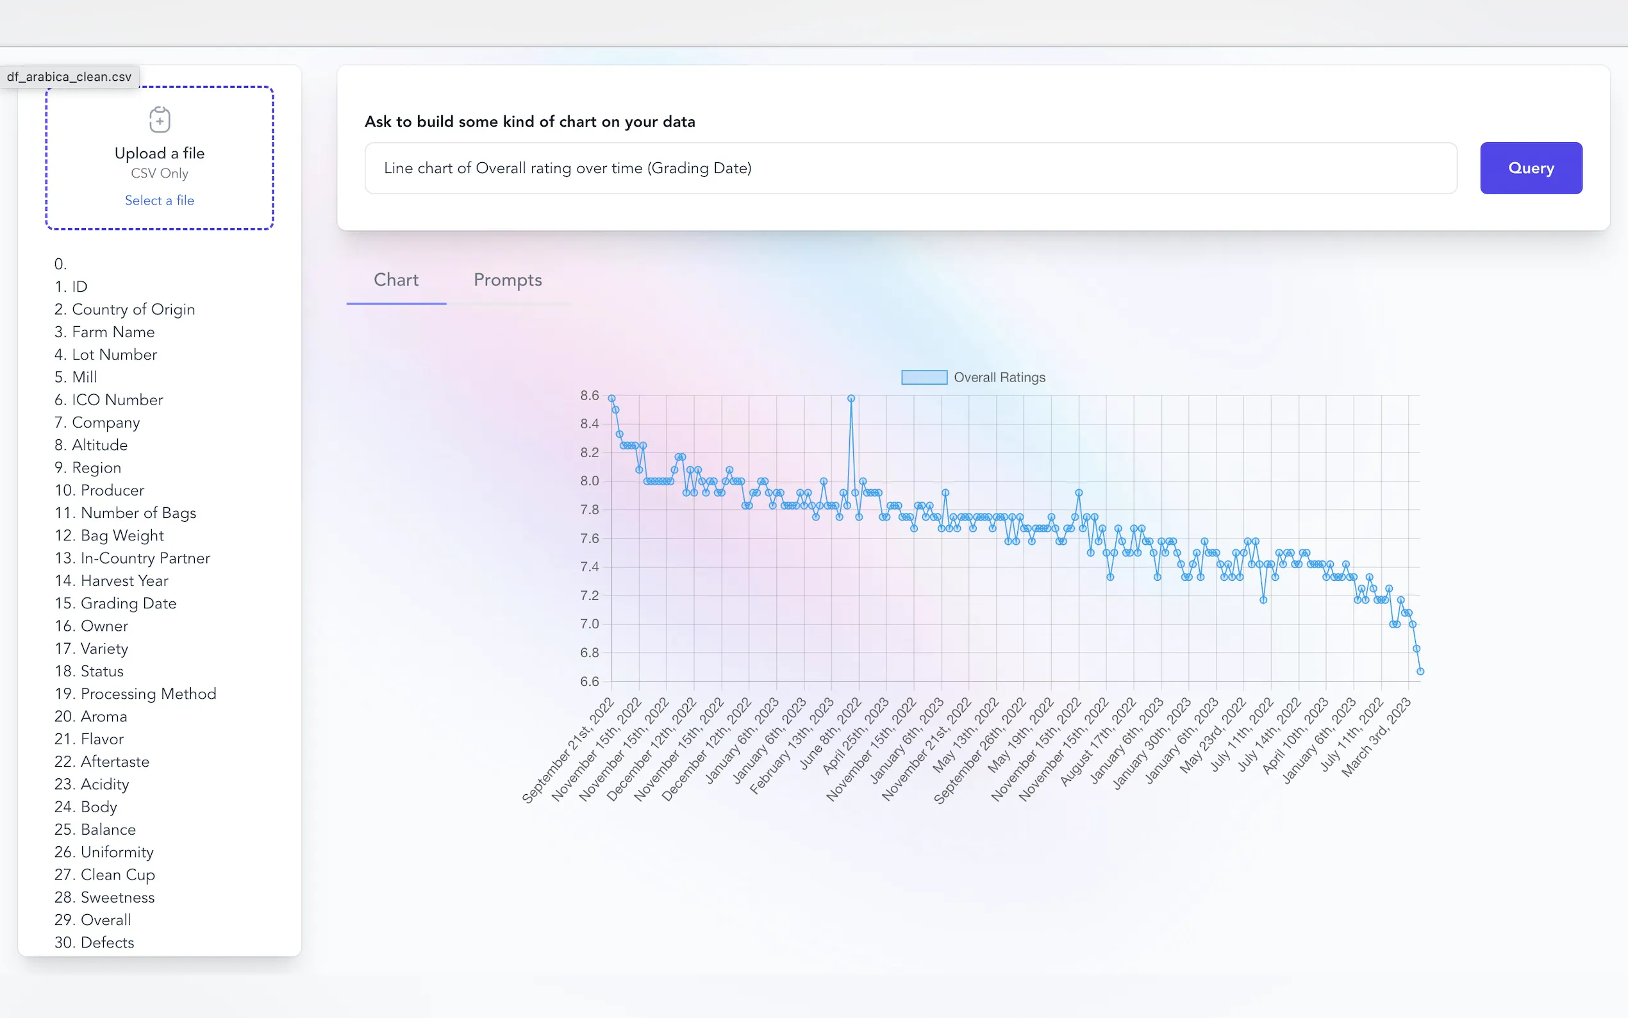Click the chart prompt input field
Screen dimensions: 1628x1018
point(910,169)
